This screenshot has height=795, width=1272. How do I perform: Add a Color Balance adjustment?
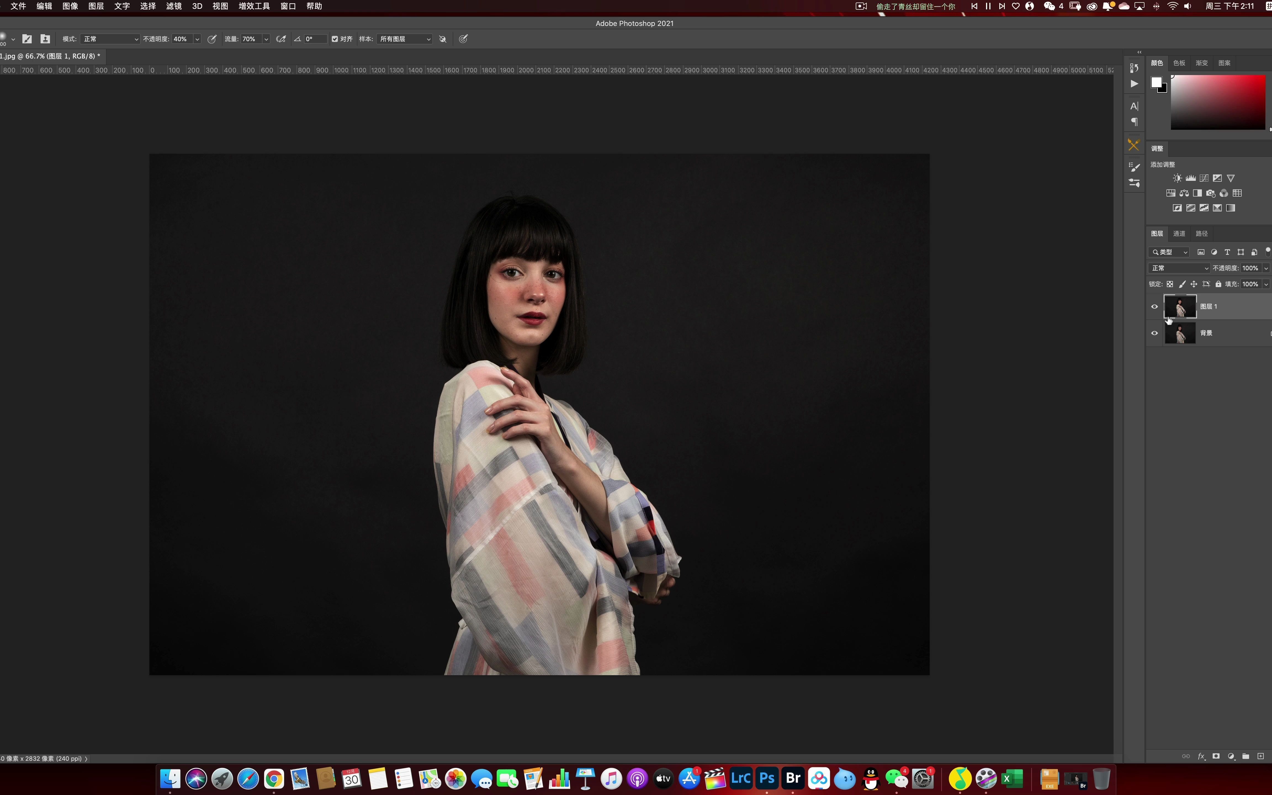click(x=1184, y=193)
